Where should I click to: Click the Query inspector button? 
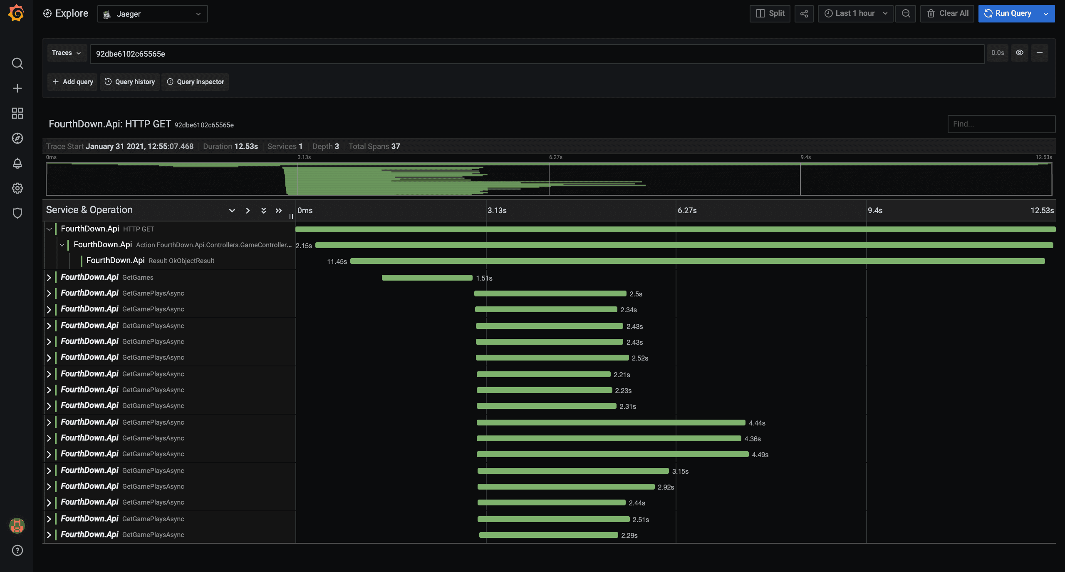coord(195,82)
